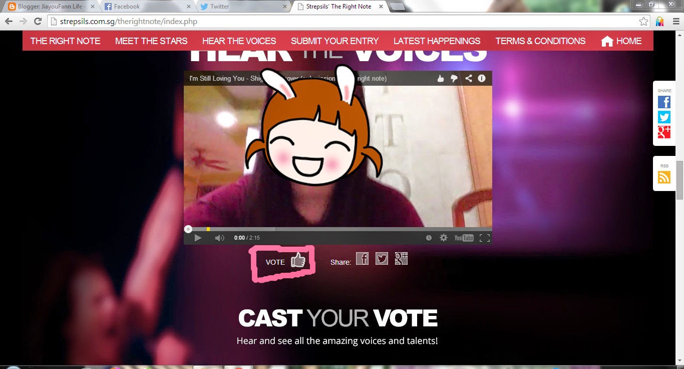The height and width of the screenshot is (369, 684).
Task: Share on Facebook beside the Share label
Action: (x=362, y=258)
